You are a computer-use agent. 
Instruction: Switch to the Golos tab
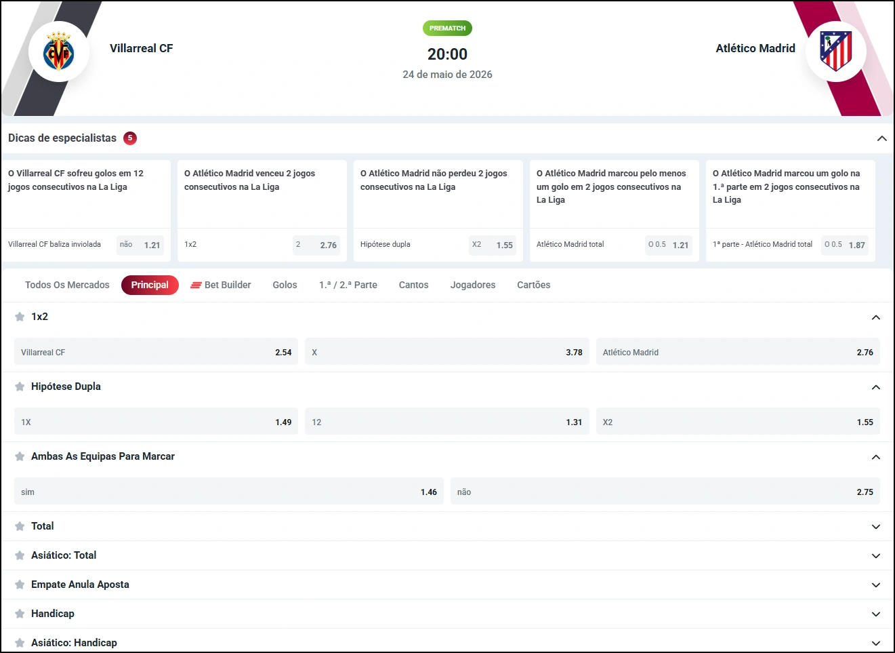285,285
